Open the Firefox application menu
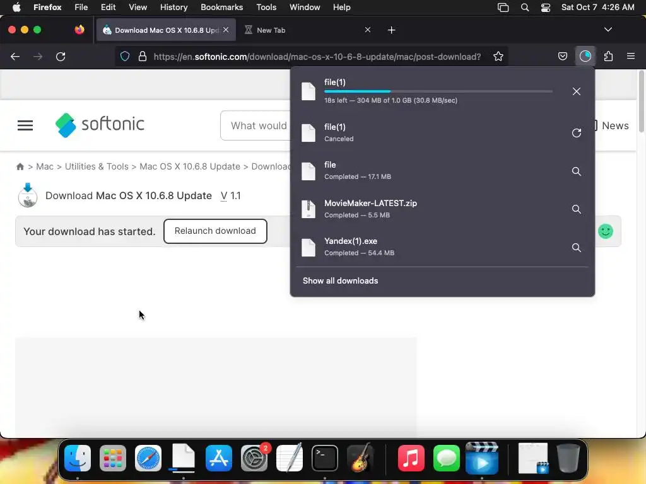The width and height of the screenshot is (646, 484). point(631,56)
